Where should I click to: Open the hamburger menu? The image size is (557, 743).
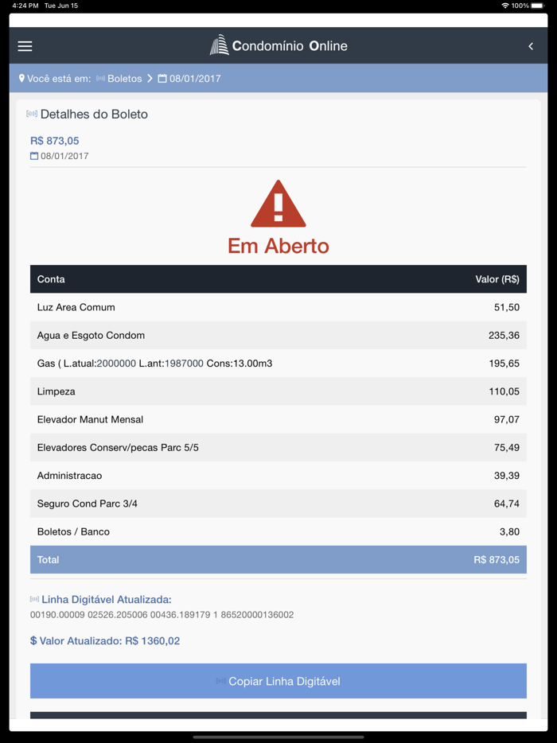[25, 46]
